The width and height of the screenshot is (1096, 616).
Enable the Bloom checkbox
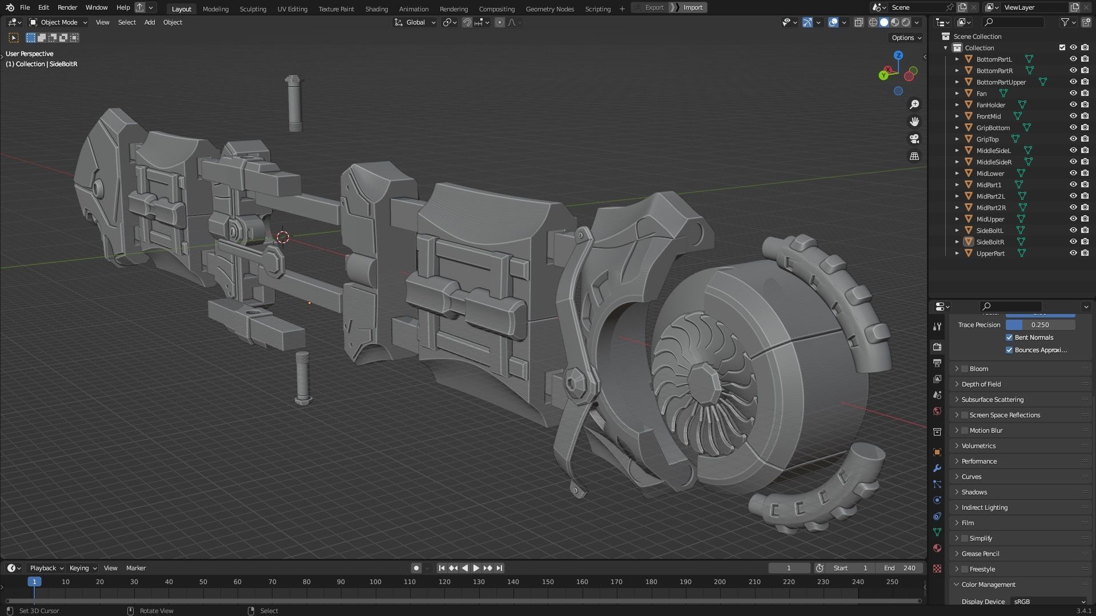965,369
